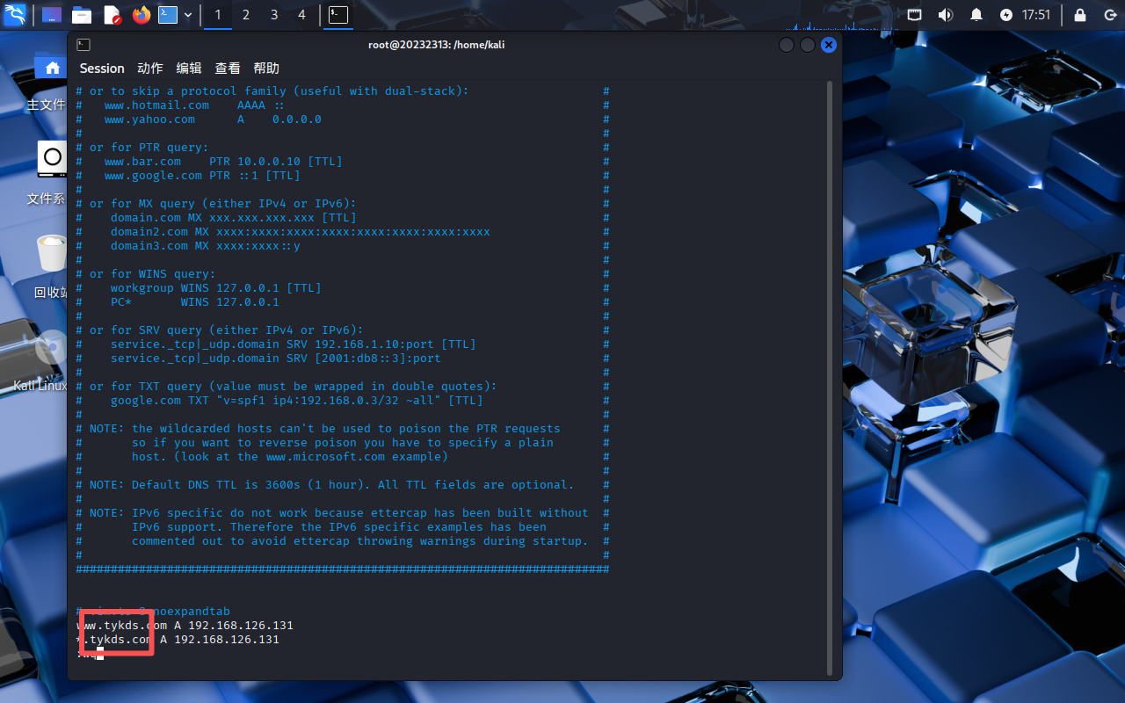The image size is (1125, 703).
Task: Open the notifications bell icon
Action: click(976, 15)
